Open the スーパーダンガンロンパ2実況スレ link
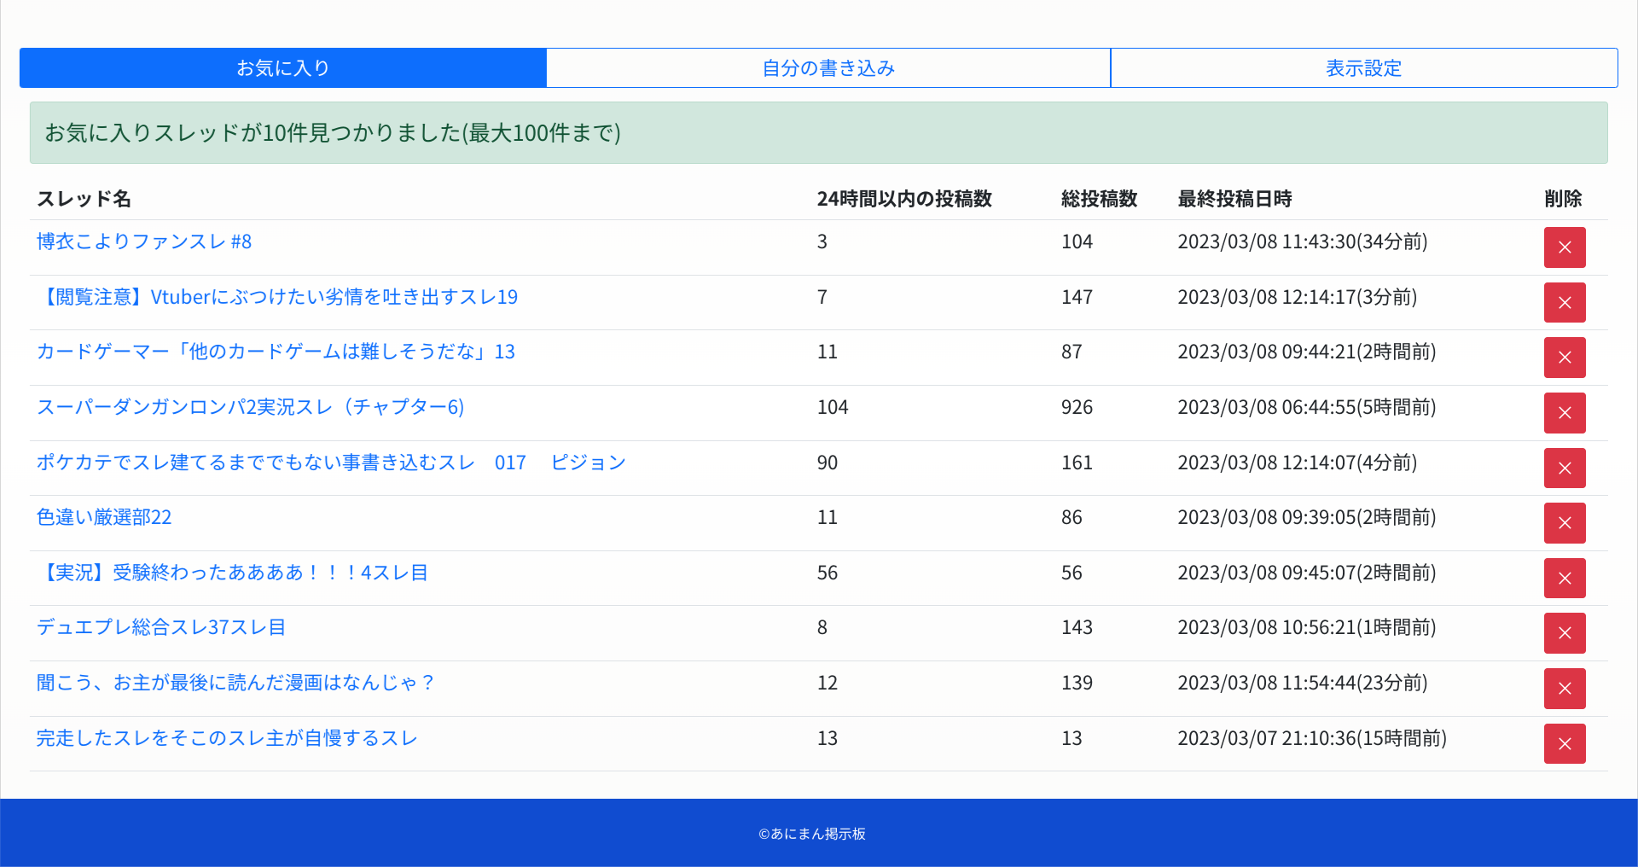This screenshot has height=867, width=1638. click(x=250, y=408)
